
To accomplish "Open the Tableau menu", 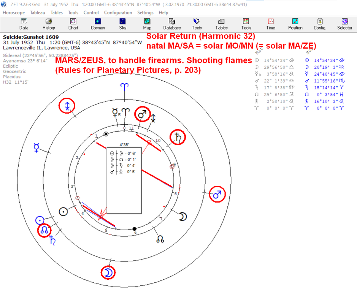I will 38,13.
